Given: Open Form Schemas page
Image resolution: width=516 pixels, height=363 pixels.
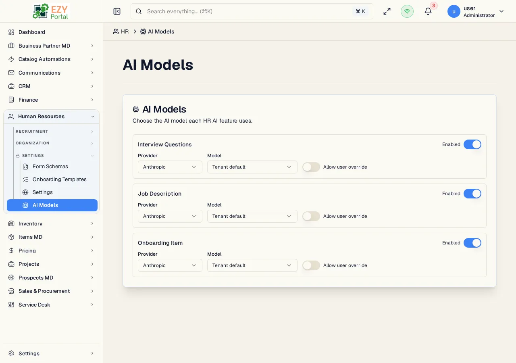Looking at the screenshot, I should [59, 167].
